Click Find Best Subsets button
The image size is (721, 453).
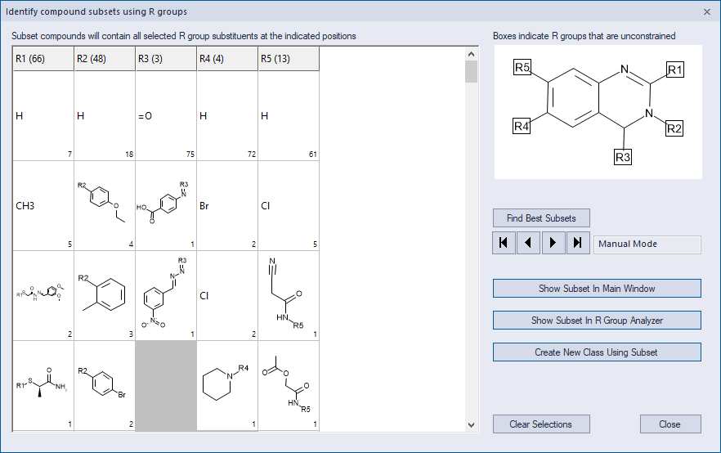541,218
